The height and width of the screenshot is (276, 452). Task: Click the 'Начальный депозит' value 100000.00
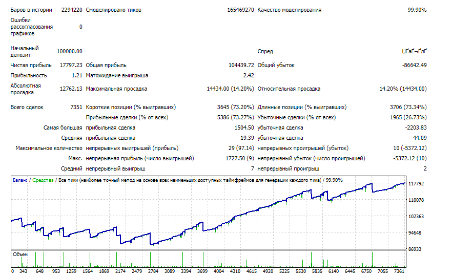70,51
